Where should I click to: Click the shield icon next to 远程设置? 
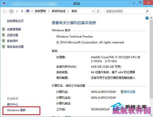4,35
